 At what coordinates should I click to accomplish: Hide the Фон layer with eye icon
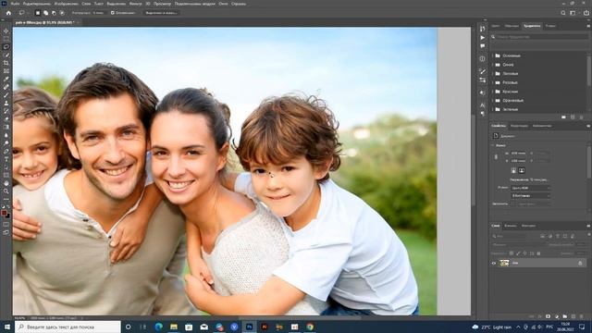tap(493, 263)
